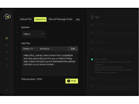
Task: Click the Tips heading text
Action: 97,17
